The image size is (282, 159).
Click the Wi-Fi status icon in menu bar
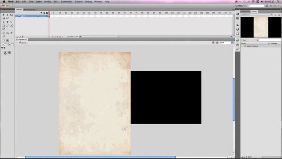tap(253, 2)
